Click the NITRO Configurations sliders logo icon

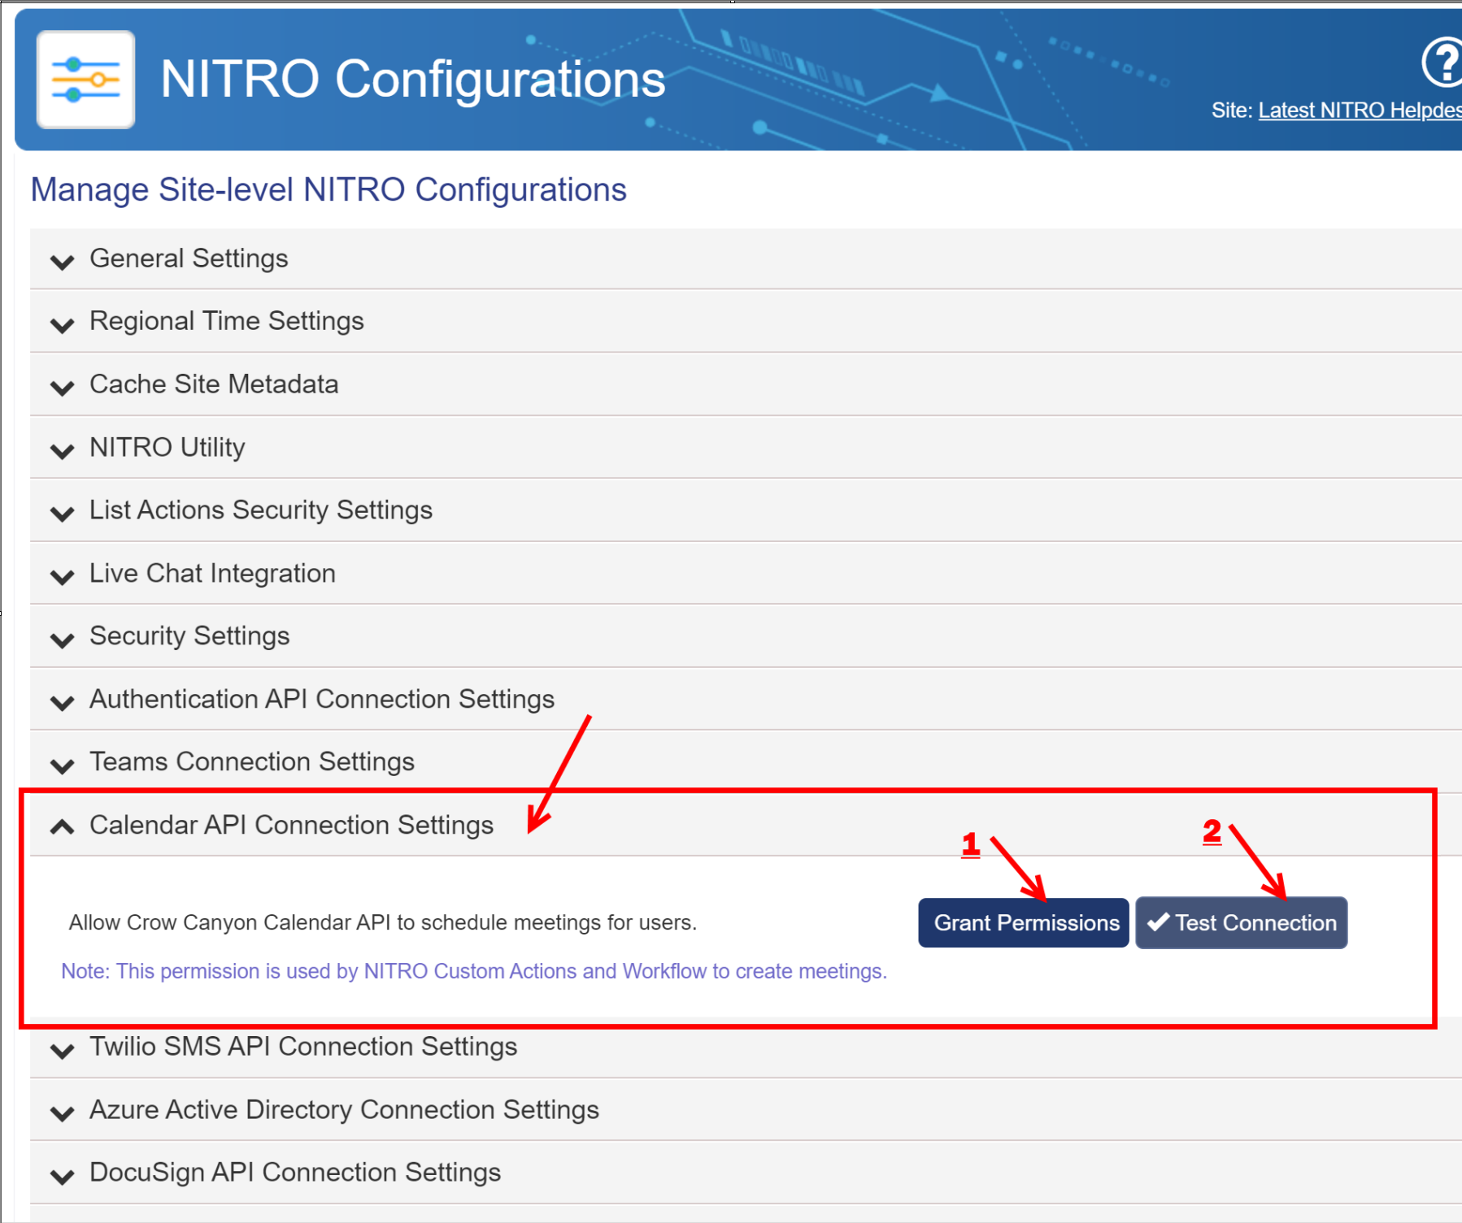[x=85, y=80]
